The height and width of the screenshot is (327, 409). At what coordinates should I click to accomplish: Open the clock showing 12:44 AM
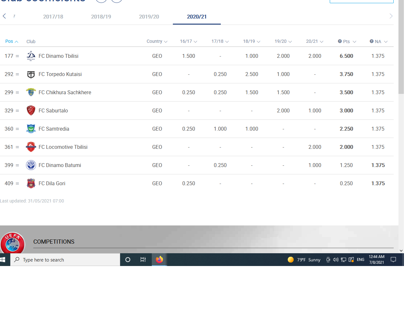pyautogui.click(x=376, y=260)
